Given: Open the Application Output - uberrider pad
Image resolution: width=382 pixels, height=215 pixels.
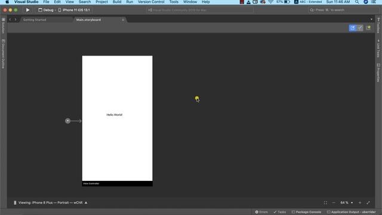Looking at the screenshot, I should tap(351, 212).
